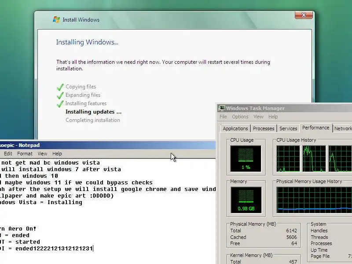Switch to the Applications tab

[235, 128]
